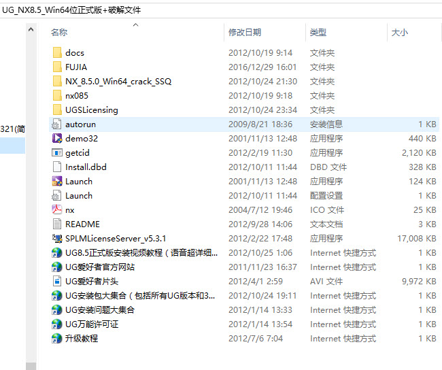Select the UGSLicensing folder name

click(92, 110)
